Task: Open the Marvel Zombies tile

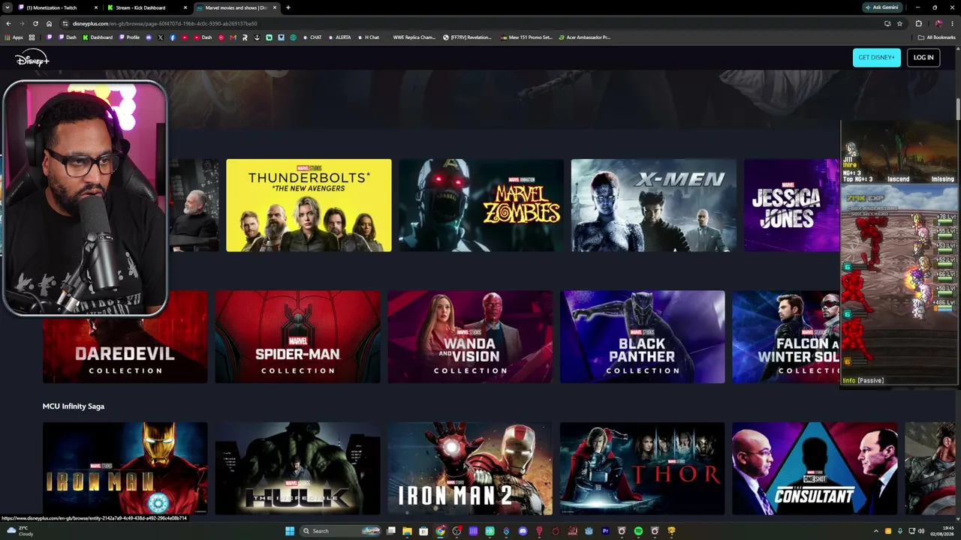Action: (x=481, y=205)
